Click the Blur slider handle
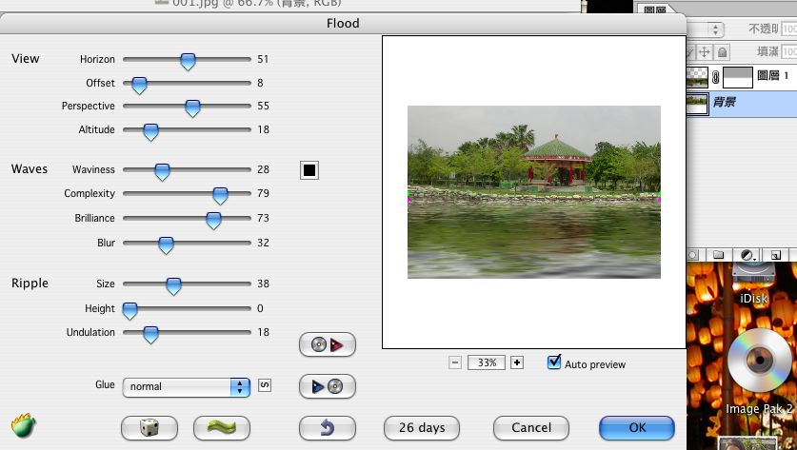Viewport: 797px width, 450px height. pos(166,245)
